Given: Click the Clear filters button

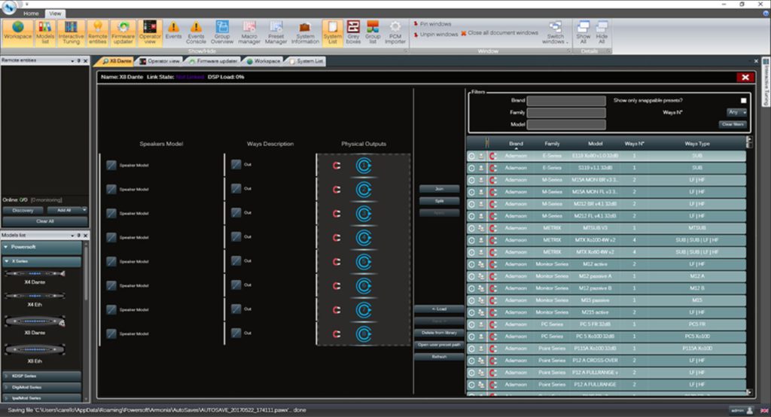Looking at the screenshot, I should click(732, 124).
